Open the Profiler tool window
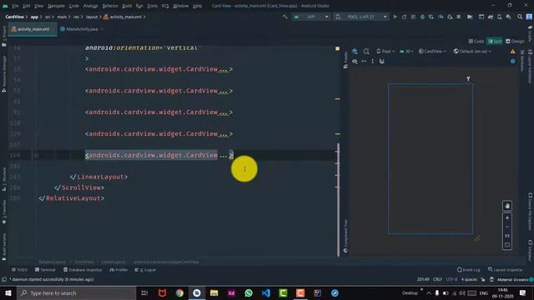534x300 pixels. click(x=118, y=270)
